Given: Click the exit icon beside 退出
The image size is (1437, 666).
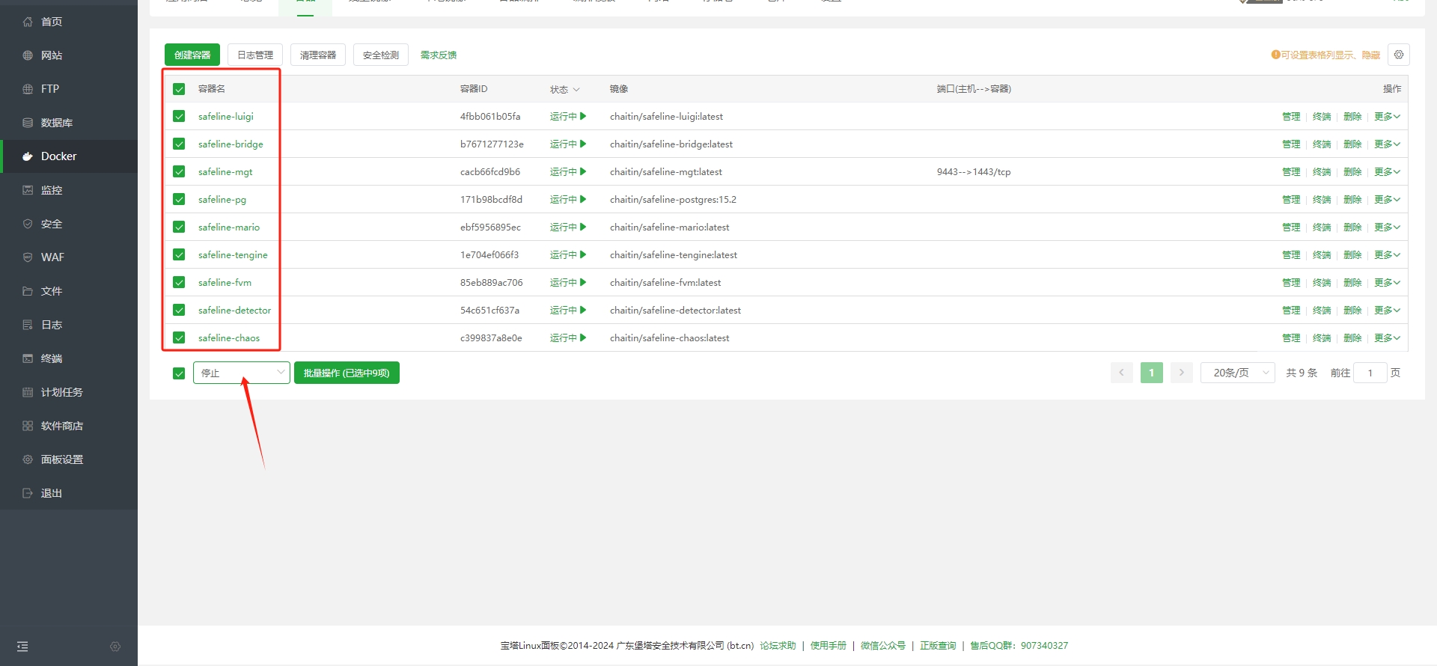Looking at the screenshot, I should click(x=28, y=493).
